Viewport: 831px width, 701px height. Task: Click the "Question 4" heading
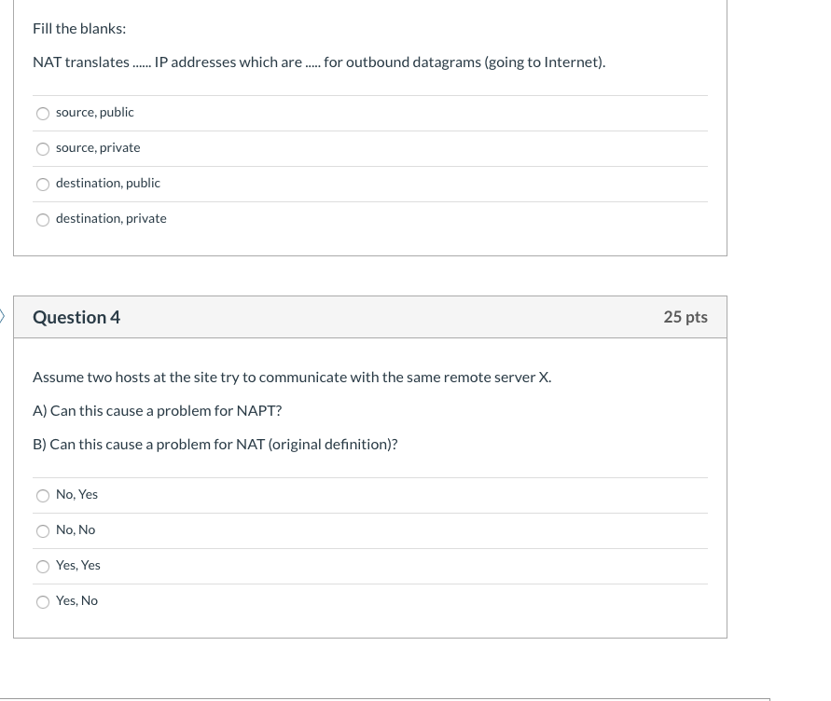coord(76,317)
